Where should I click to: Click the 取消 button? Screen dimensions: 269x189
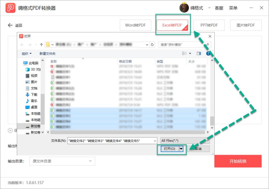(198, 149)
